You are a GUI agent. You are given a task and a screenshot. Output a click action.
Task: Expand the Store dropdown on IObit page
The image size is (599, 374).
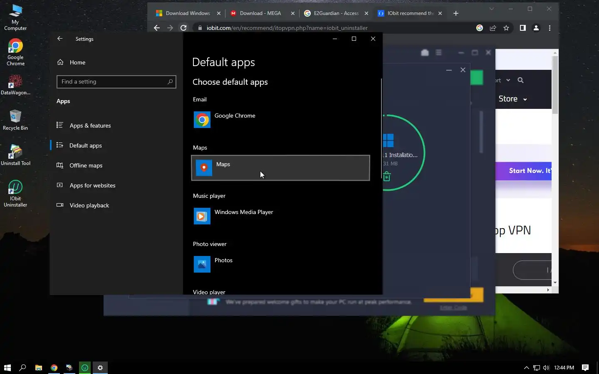pyautogui.click(x=512, y=99)
